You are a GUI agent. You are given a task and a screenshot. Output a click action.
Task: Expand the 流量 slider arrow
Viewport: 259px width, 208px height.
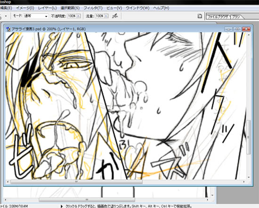pyautogui.click(x=106, y=16)
